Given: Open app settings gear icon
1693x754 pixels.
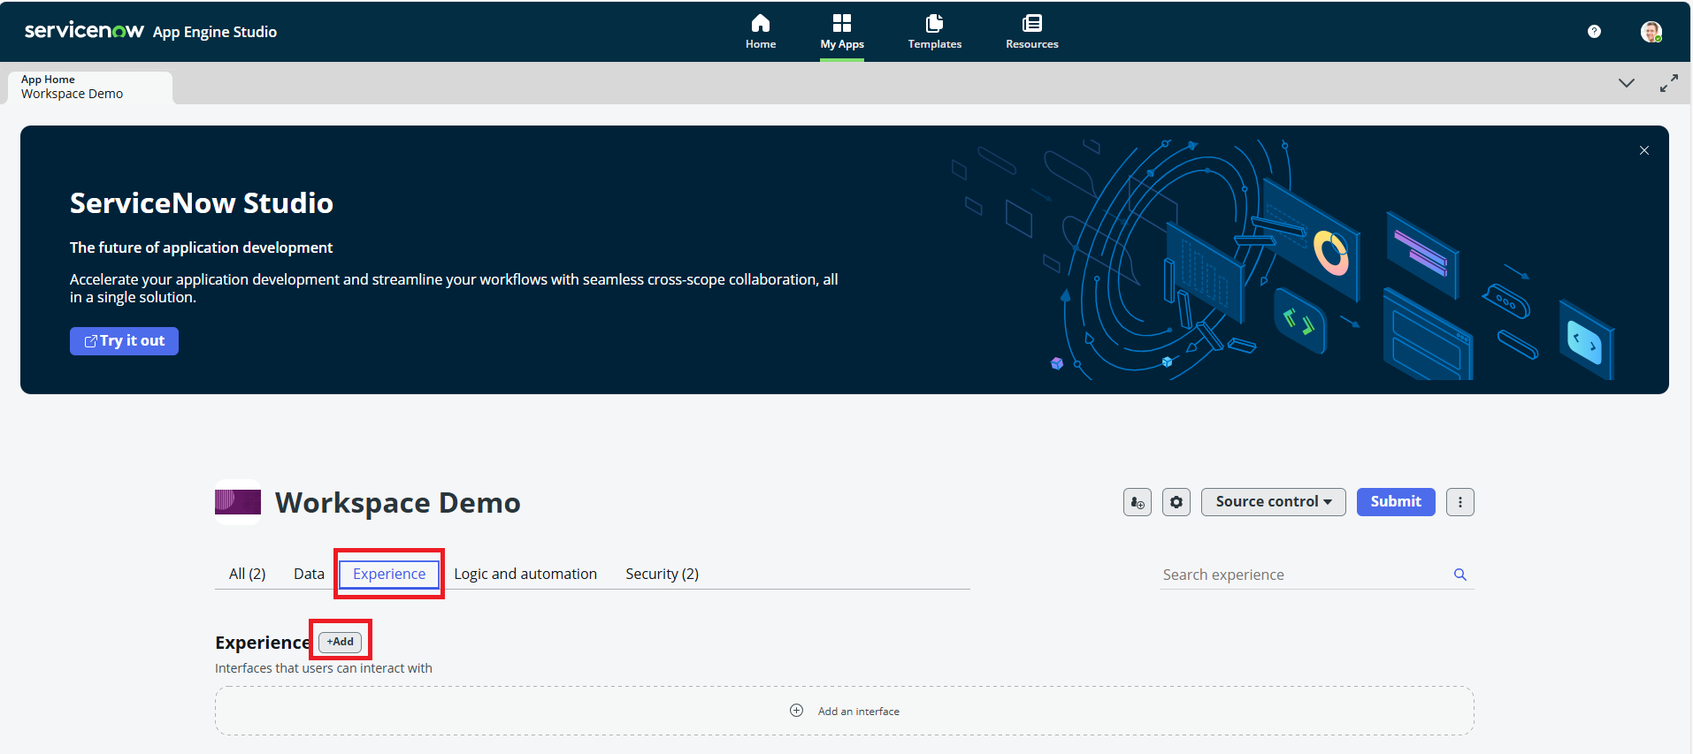Looking at the screenshot, I should tap(1176, 502).
